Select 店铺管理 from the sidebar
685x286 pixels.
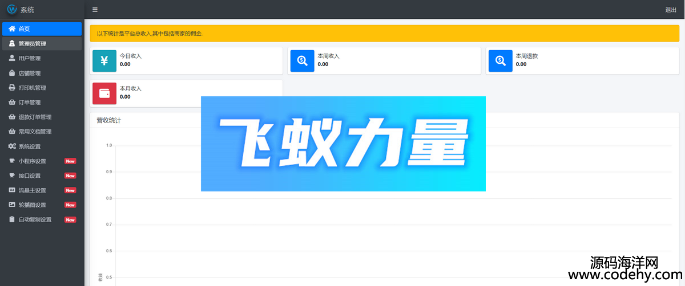pyautogui.click(x=30, y=73)
